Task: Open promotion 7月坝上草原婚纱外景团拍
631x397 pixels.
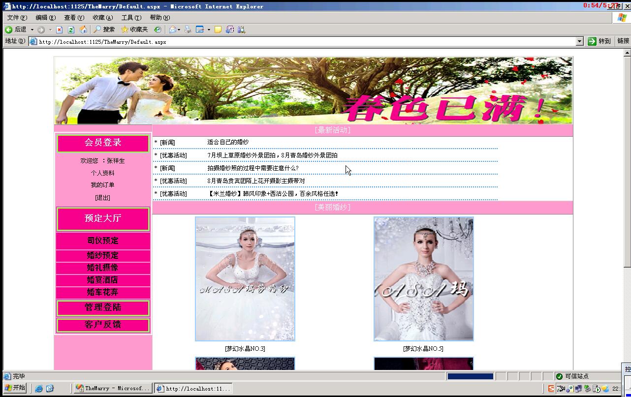Action: (272, 155)
